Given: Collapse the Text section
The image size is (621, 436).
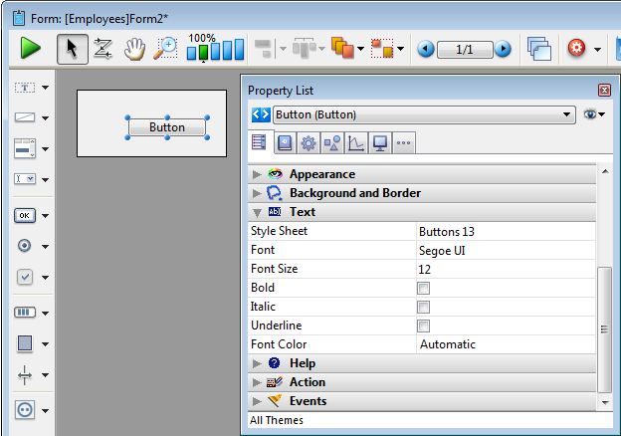Looking at the screenshot, I should [x=258, y=212].
